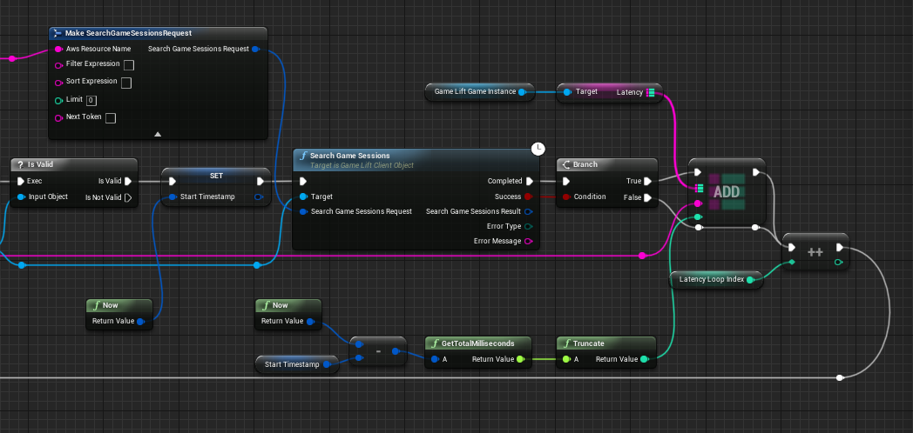Select the Latency Loop Index variable node

click(714, 279)
